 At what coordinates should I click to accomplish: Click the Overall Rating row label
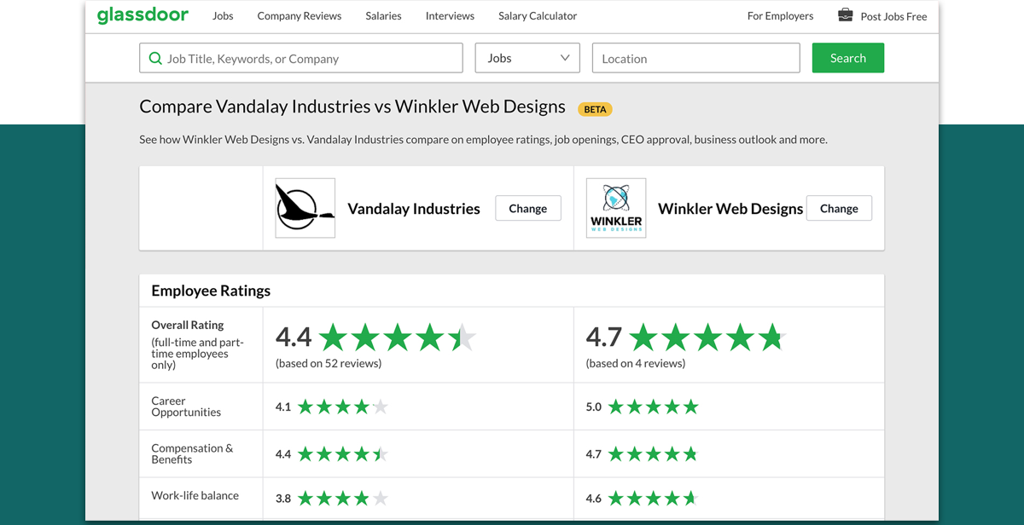coord(188,325)
